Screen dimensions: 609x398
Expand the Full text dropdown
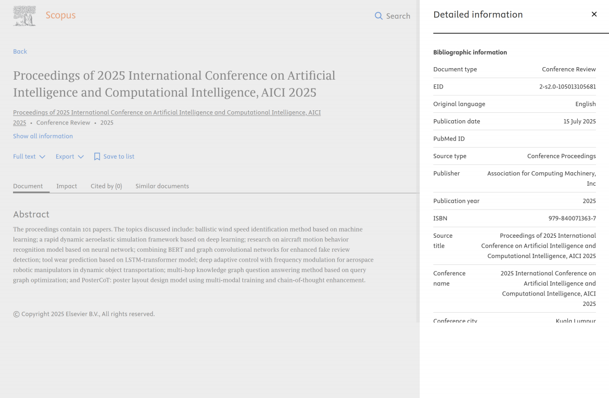point(29,157)
